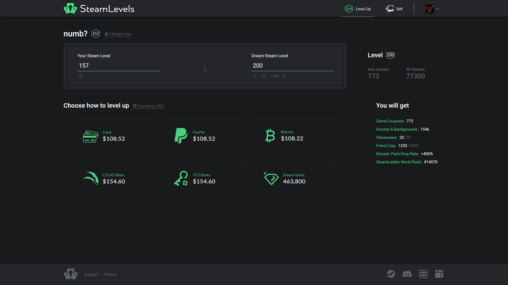The image size is (508, 285).
Task: Edit the Dream Steam Level input field
Action: tap(292, 65)
